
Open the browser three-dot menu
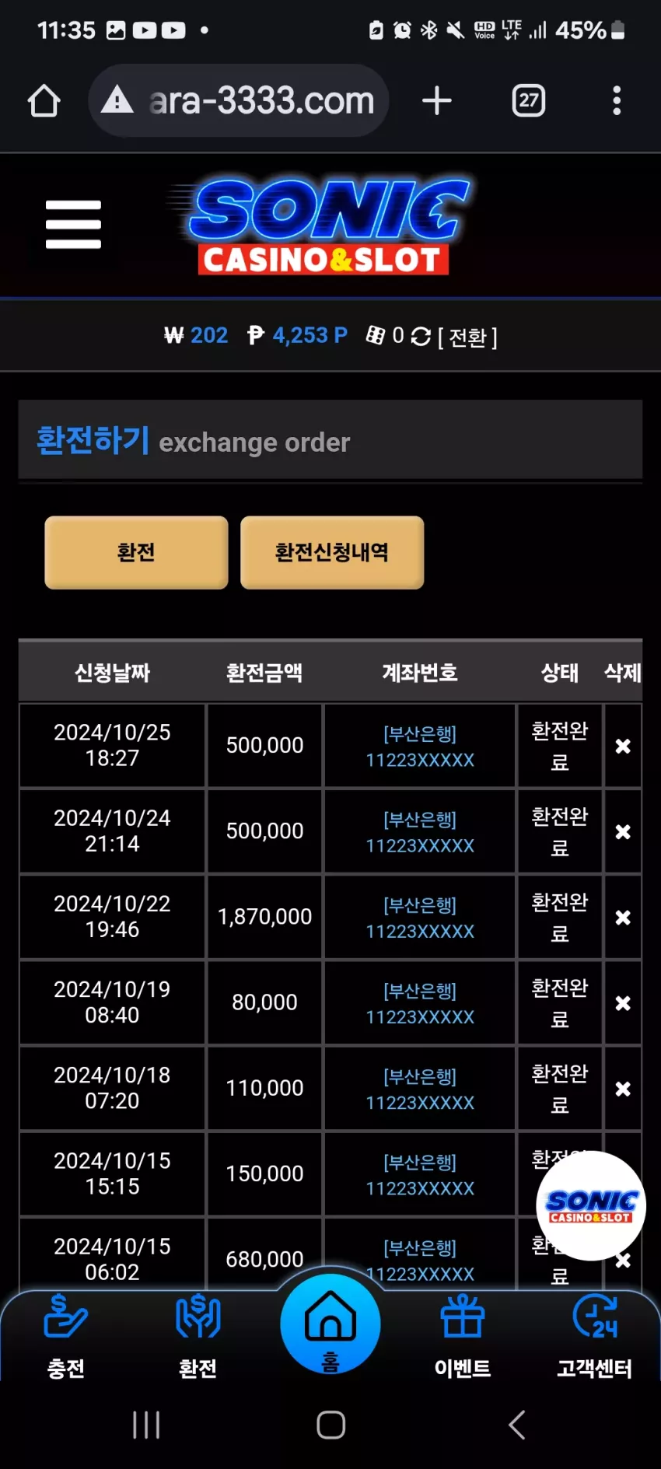[617, 100]
